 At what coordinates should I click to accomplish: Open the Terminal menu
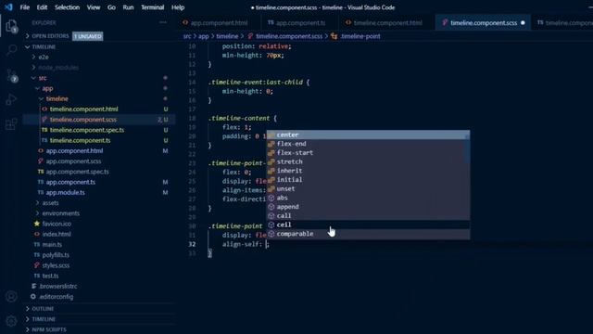[152, 7]
